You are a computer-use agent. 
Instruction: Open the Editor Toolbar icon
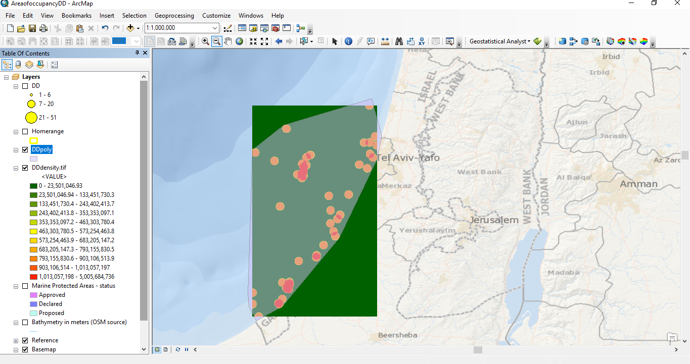228,28
